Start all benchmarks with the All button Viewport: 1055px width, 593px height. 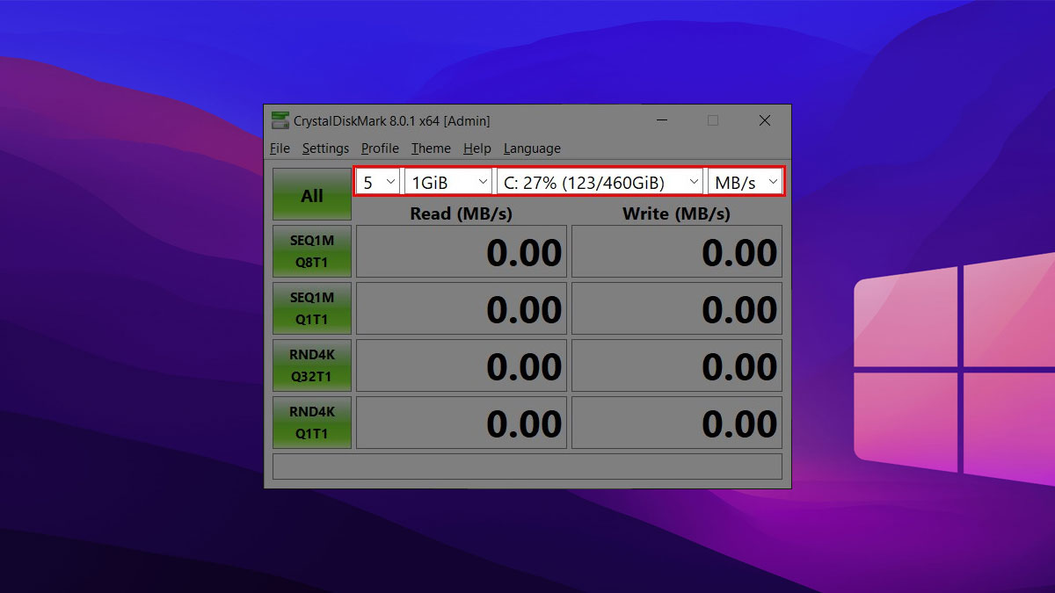tap(312, 195)
